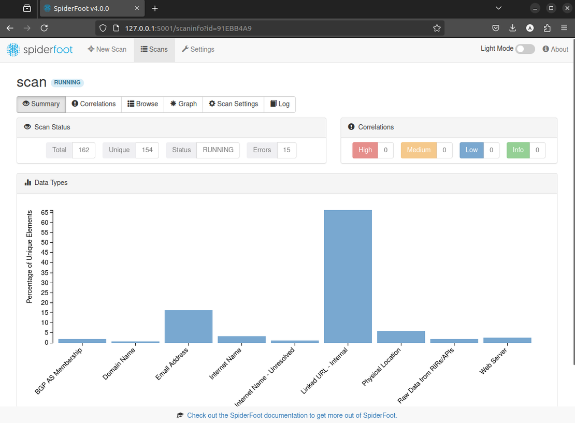Open the Log tab
Viewport: 575px width, 423px height.
280,104
